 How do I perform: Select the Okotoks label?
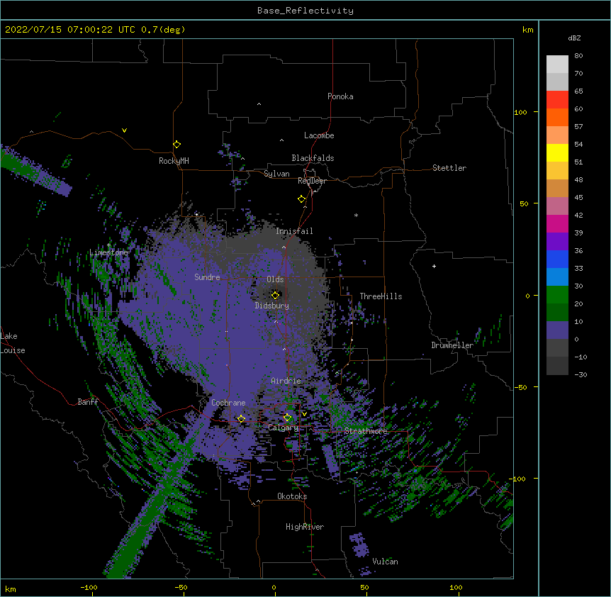292,496
